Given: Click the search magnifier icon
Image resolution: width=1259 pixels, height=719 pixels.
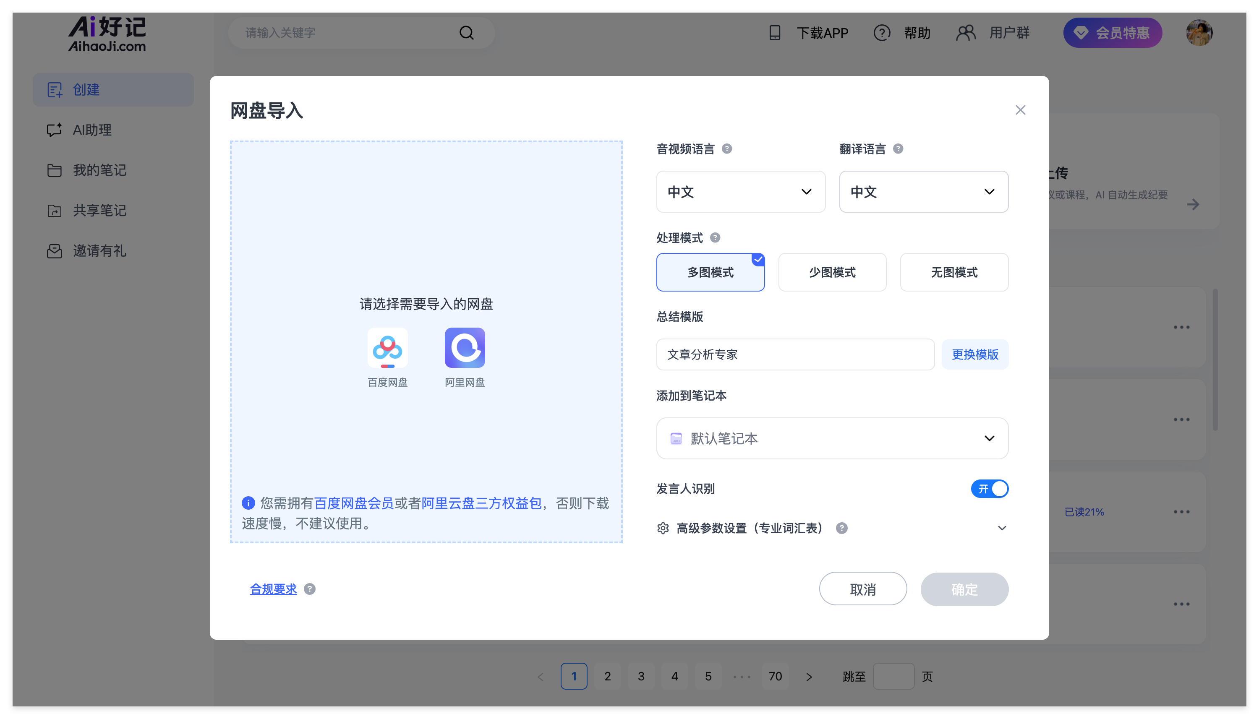Looking at the screenshot, I should point(466,33).
